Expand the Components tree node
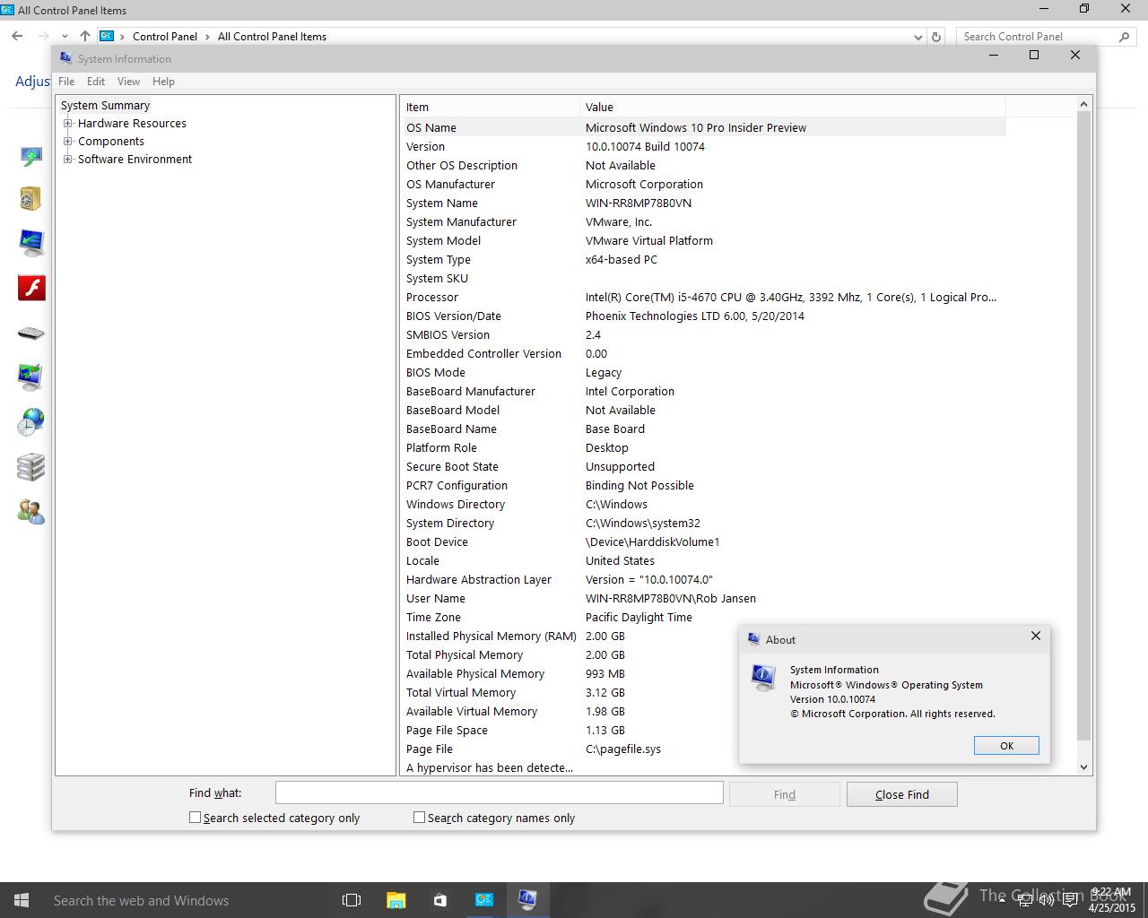The width and height of the screenshot is (1148, 918). point(68,142)
